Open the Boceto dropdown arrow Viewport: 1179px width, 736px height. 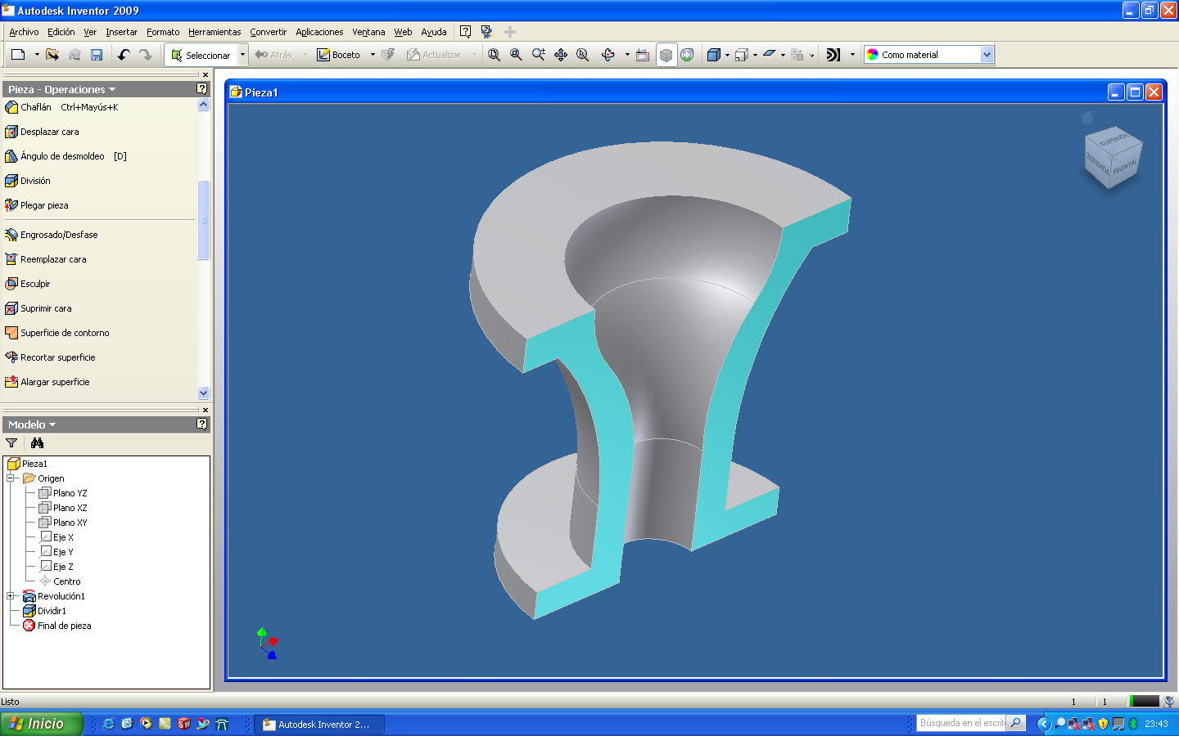click(373, 55)
